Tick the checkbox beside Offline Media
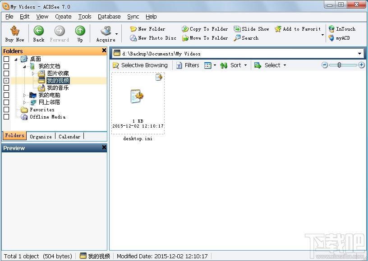Image resolution: width=368 pixels, height=261 pixels. point(6,117)
